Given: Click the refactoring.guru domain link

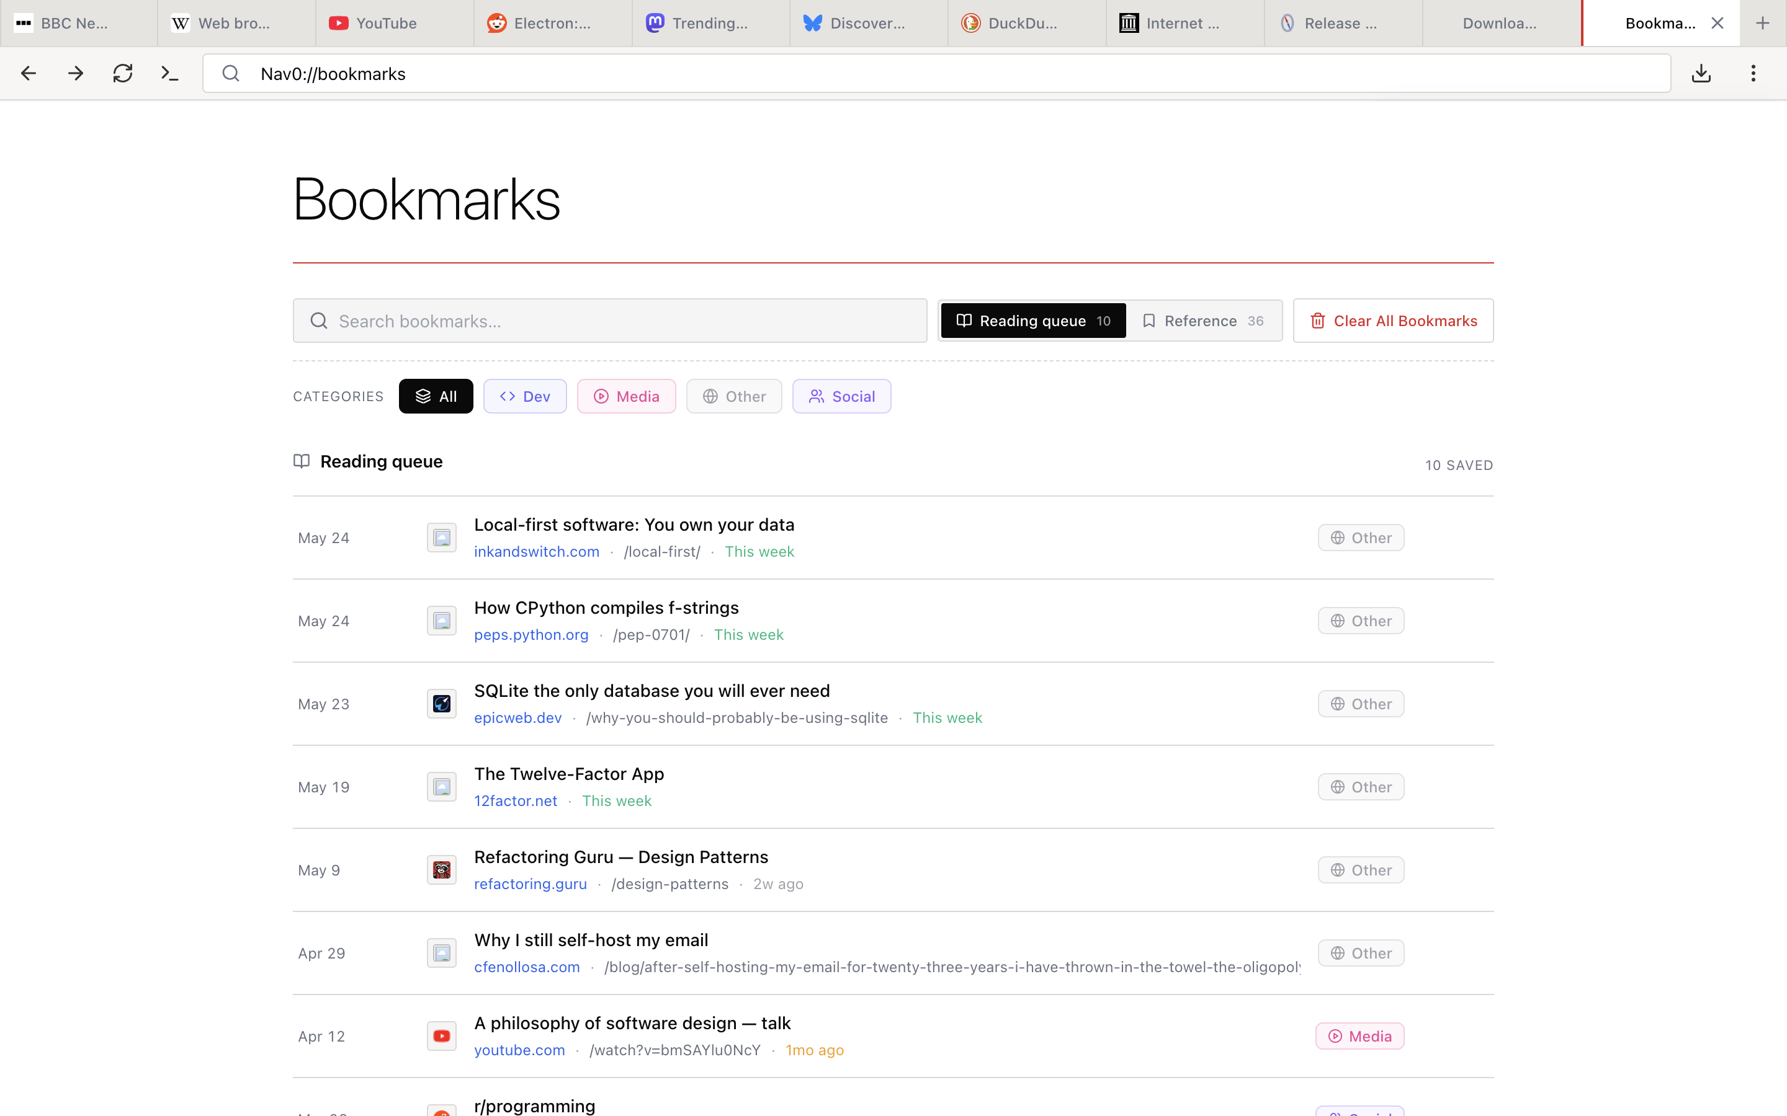Looking at the screenshot, I should tap(530, 883).
